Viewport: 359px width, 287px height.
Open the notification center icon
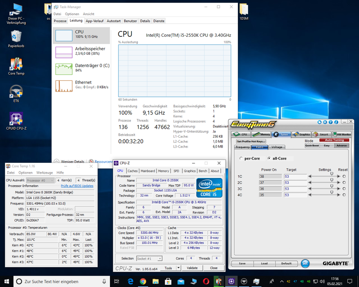pyautogui.click(x=350, y=281)
